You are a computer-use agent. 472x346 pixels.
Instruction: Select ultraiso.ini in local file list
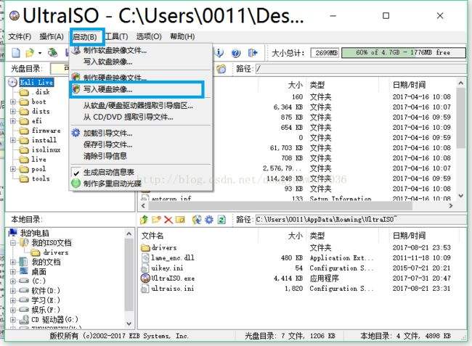(x=173, y=288)
